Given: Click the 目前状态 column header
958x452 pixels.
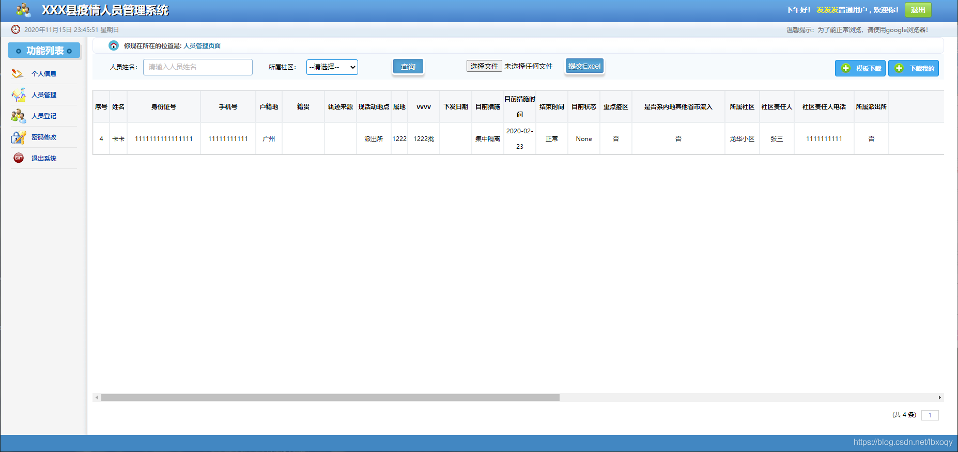Looking at the screenshot, I should click(x=584, y=107).
